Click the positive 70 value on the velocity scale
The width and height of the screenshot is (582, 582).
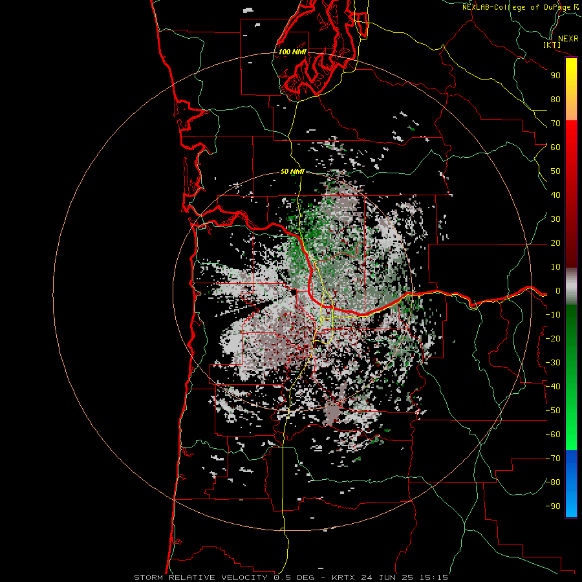555,124
